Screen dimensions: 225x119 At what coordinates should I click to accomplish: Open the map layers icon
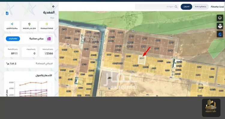tap(220, 18)
